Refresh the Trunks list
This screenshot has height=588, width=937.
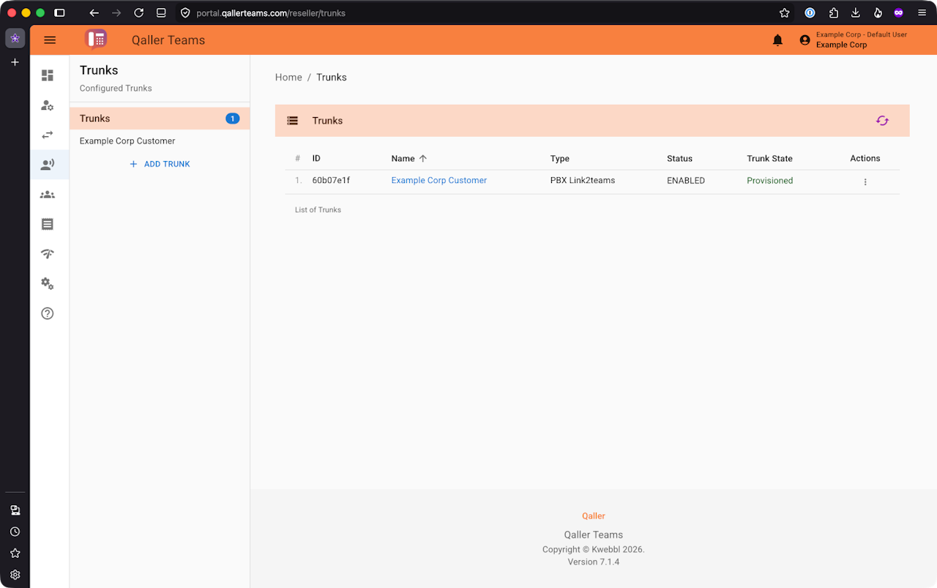pos(882,121)
